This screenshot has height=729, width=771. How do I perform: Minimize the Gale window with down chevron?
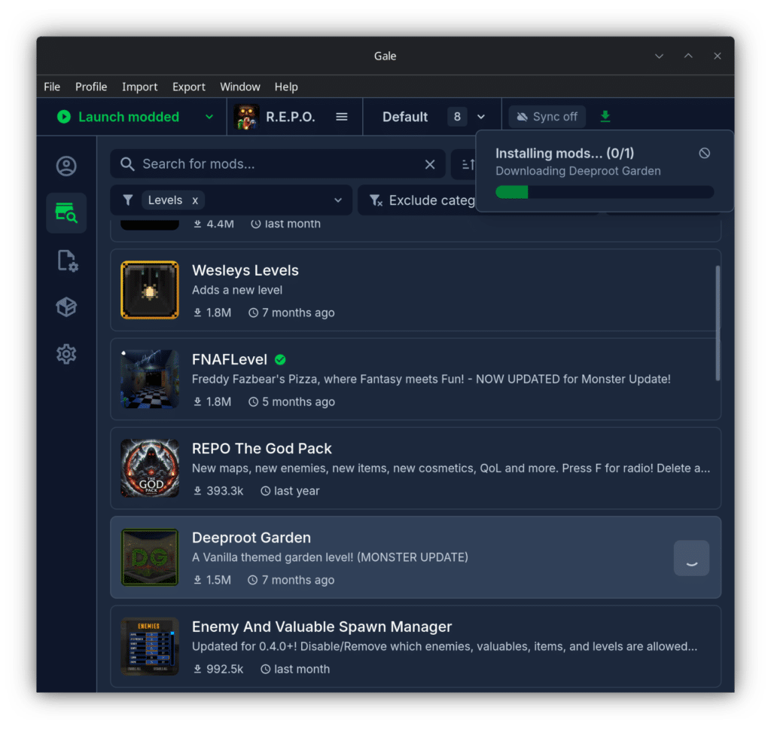(659, 56)
